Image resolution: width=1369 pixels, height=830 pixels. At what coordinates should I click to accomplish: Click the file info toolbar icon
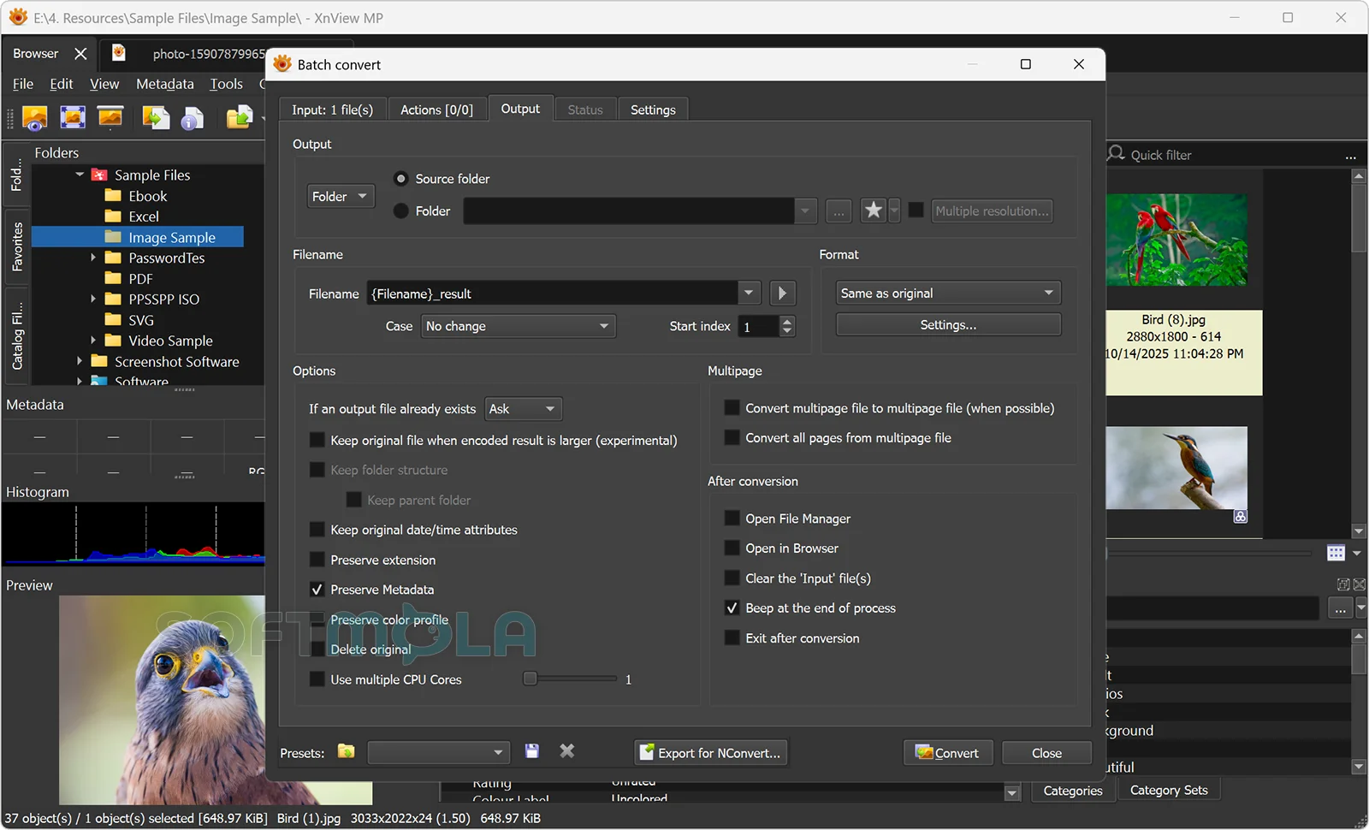(x=193, y=117)
